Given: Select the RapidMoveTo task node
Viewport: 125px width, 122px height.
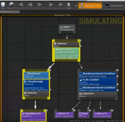Looking at the screenshot, I should tap(33, 117).
